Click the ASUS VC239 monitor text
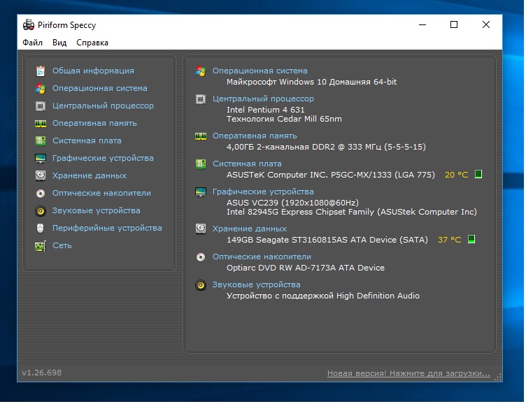This screenshot has width=526, height=404. point(292,203)
